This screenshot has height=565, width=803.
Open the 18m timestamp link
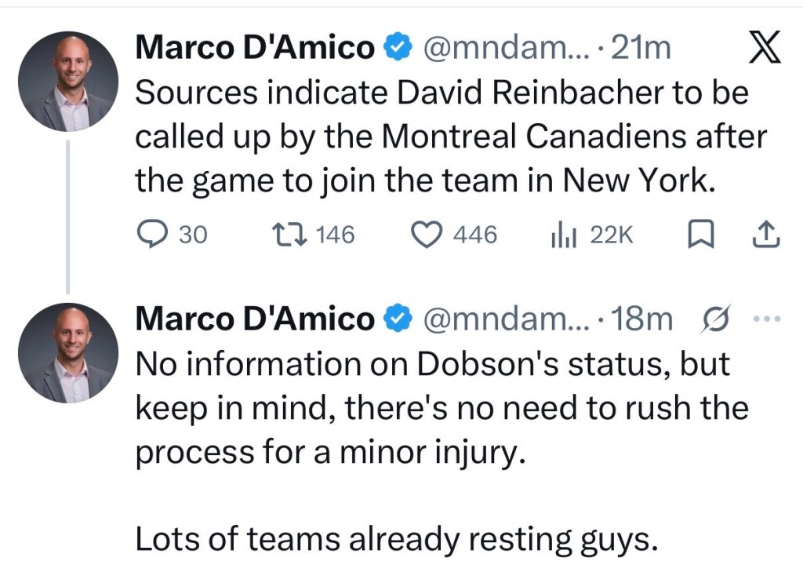(642, 319)
